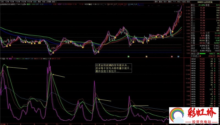Click the stock title 300093 金刚玻璃
The height and width of the screenshot is (125, 220).
point(205,2)
